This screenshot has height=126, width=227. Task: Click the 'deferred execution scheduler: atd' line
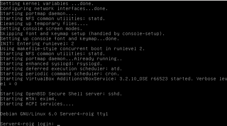pyautogui.click(x=61, y=69)
